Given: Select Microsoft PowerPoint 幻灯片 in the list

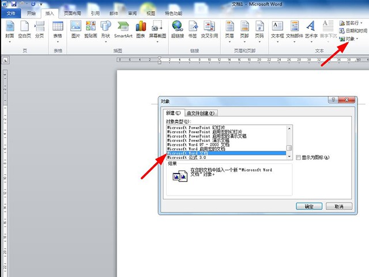Looking at the screenshot, I should pos(226,128).
